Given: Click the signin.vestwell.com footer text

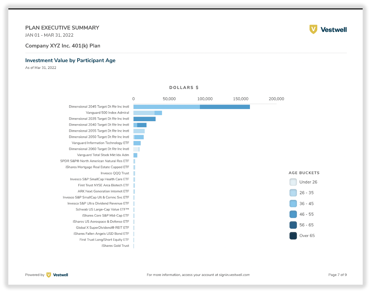Looking at the screenshot, I should coord(234,275).
